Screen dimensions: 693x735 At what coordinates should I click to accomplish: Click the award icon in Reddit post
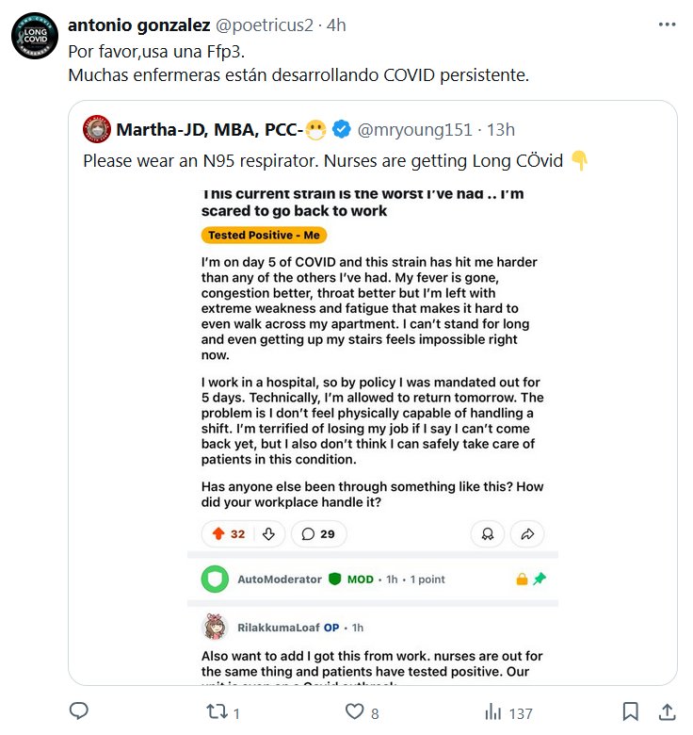[487, 533]
